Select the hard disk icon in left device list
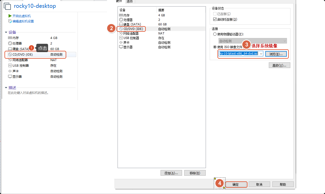The image size is (325, 194). 10,49
